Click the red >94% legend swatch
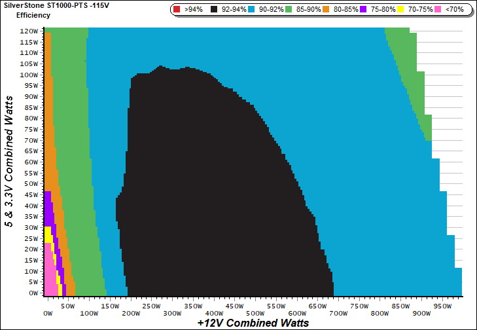Image resolution: width=477 pixels, height=330 pixels. (x=177, y=10)
